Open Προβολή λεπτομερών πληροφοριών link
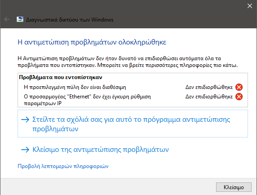This screenshot has height=195, width=257. coord(63,166)
